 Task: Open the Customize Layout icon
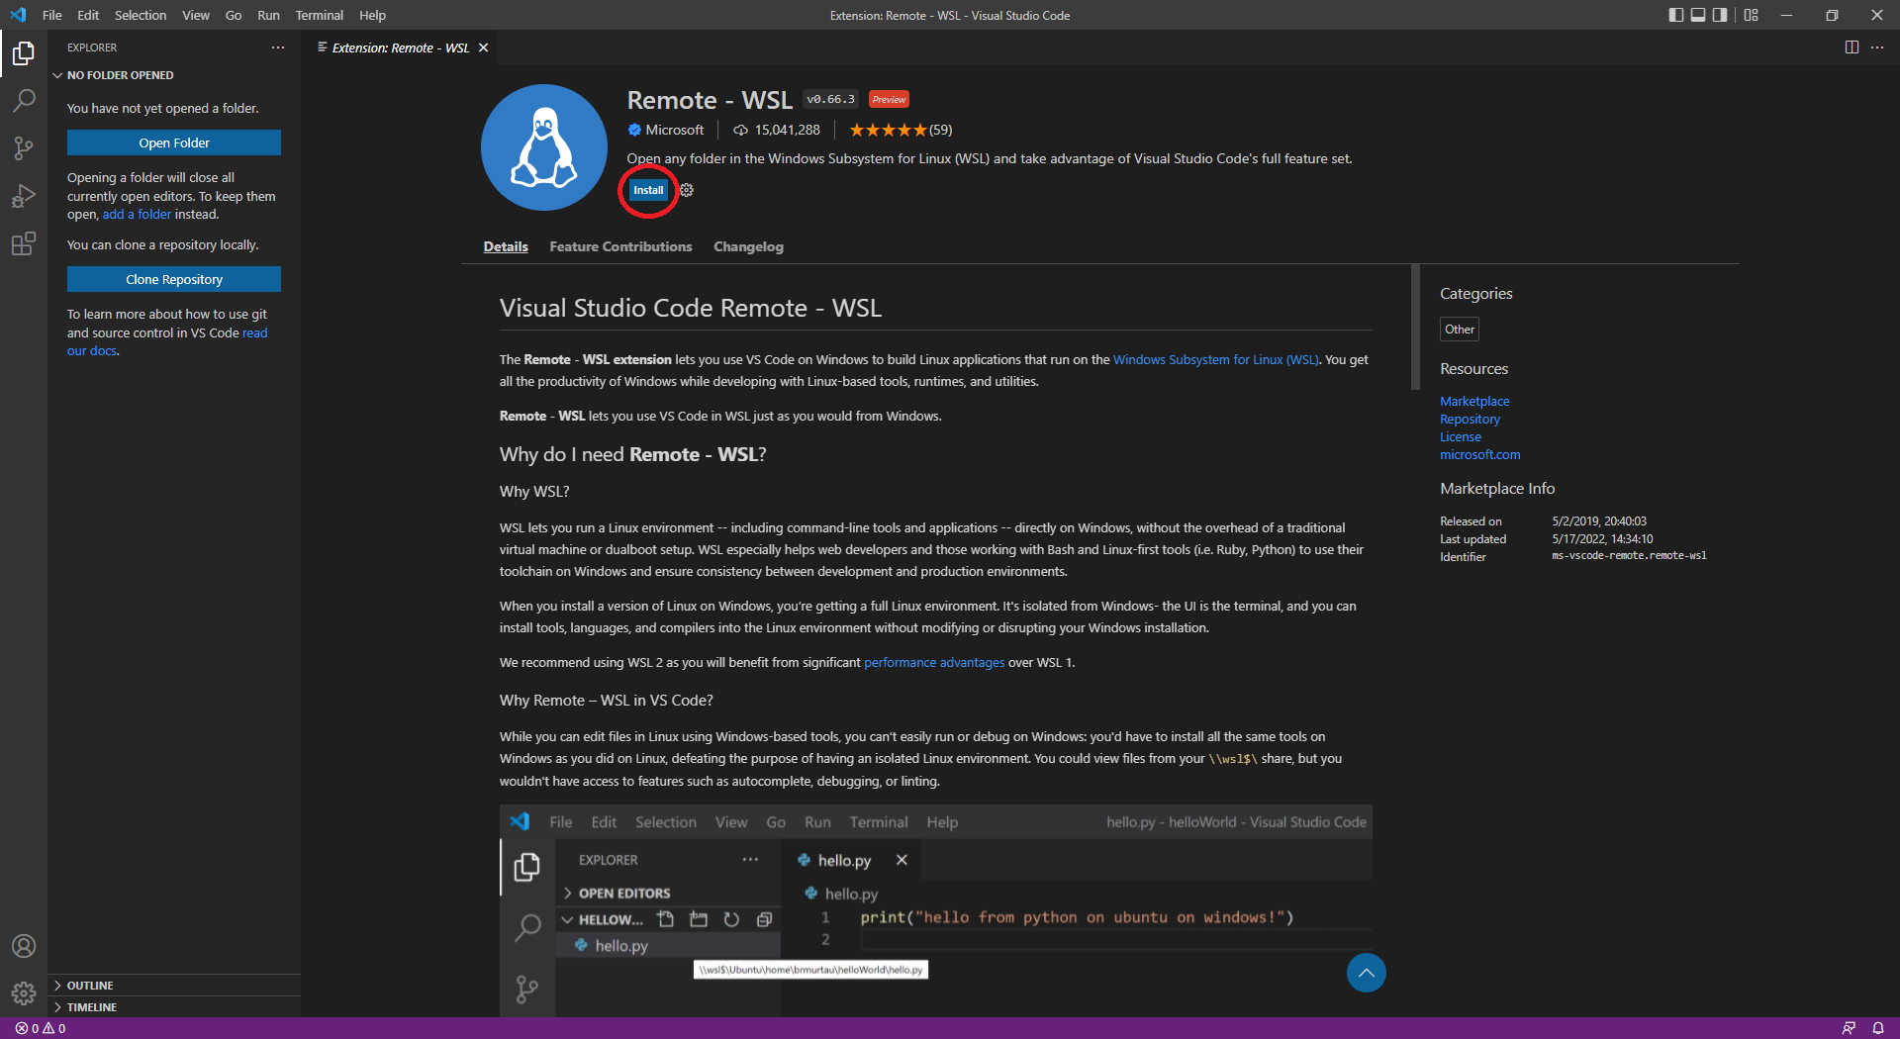pyautogui.click(x=1752, y=15)
